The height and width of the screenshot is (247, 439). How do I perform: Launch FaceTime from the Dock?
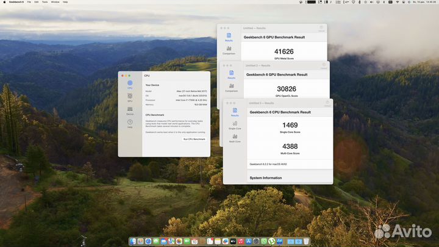187,241
